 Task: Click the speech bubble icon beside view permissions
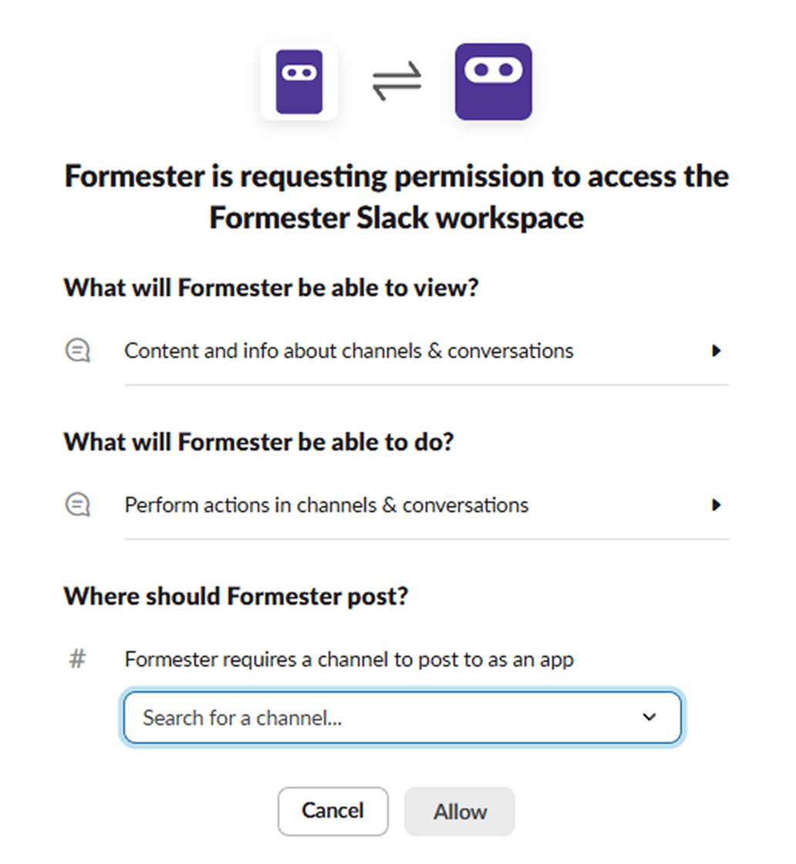(77, 350)
